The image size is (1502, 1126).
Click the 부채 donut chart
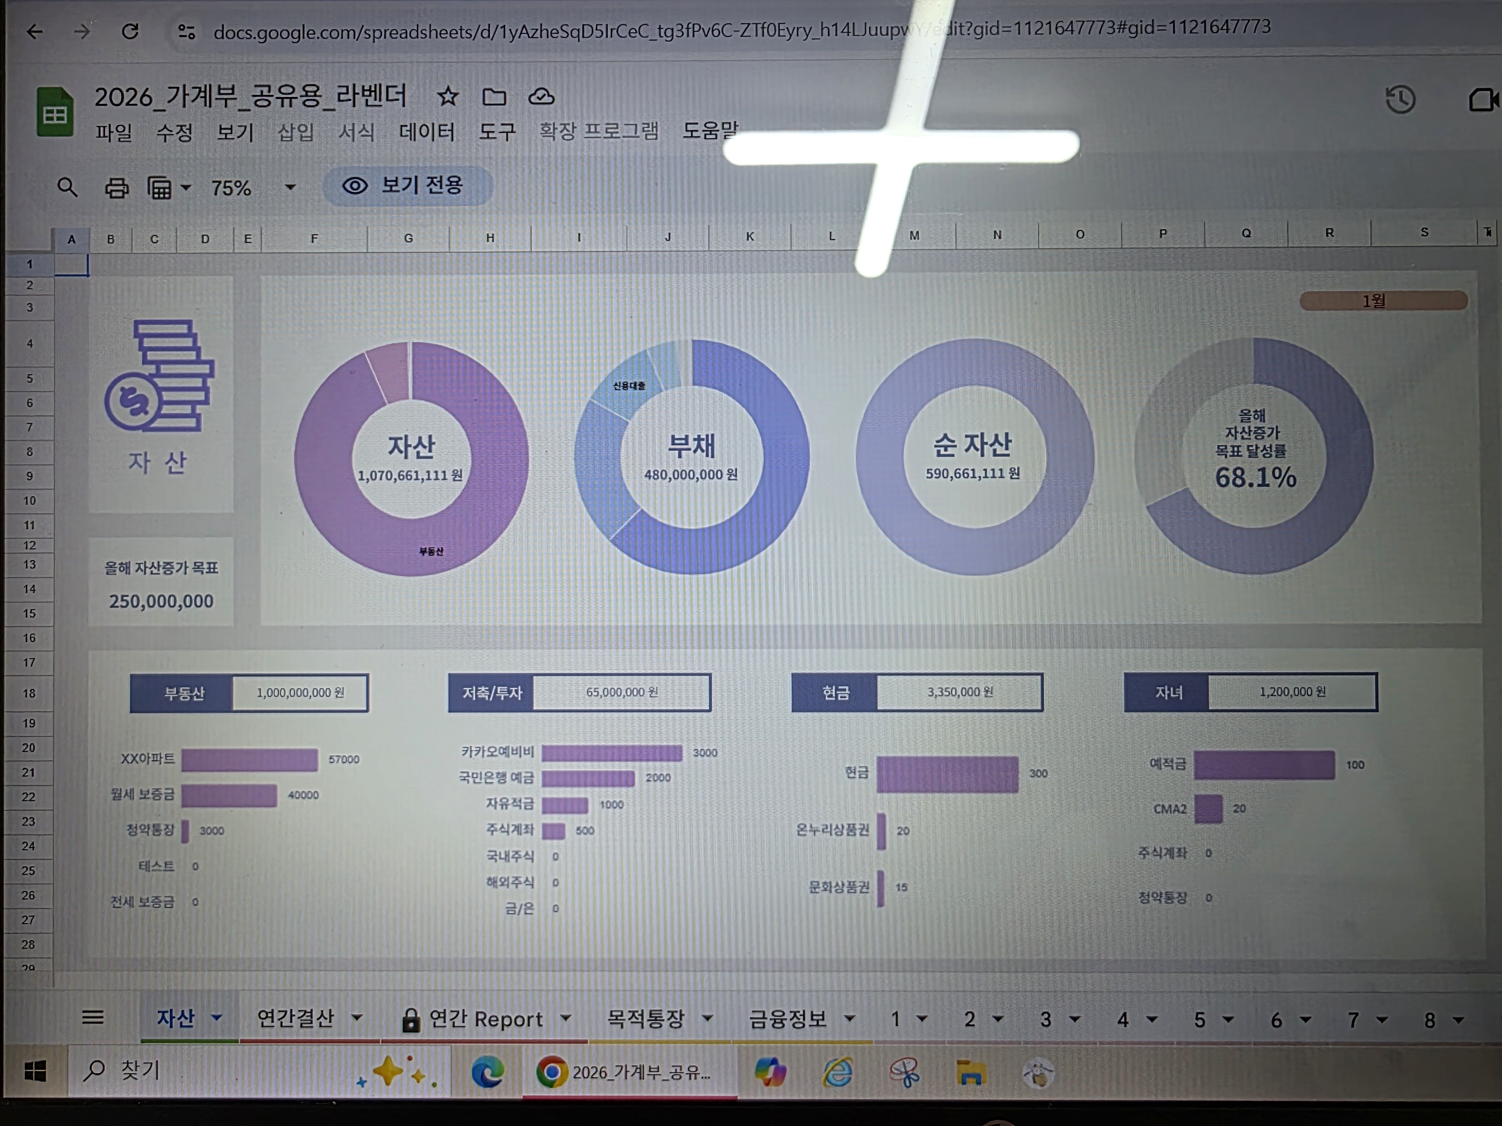coord(691,458)
